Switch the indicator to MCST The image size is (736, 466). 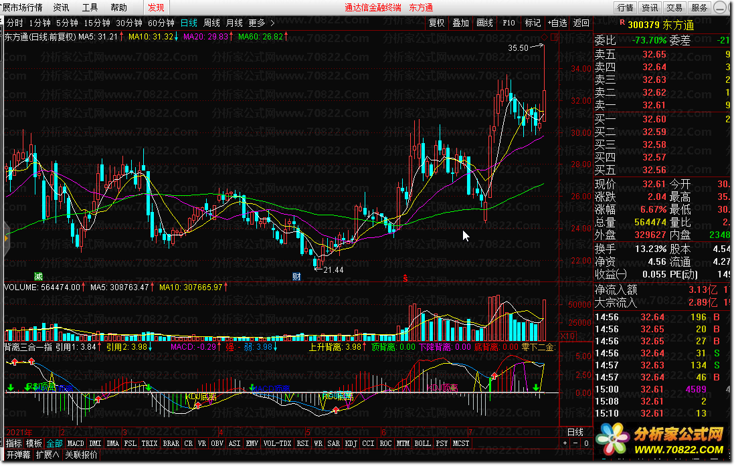[x=460, y=443]
